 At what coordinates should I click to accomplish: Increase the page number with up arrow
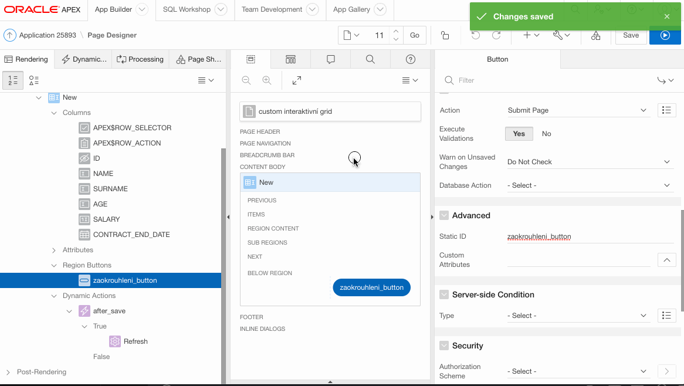point(396,31)
